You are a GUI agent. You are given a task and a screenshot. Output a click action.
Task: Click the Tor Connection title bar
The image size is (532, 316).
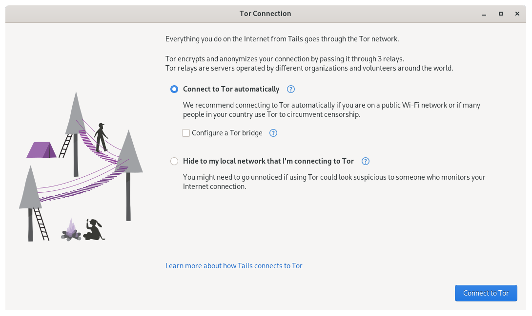(266, 13)
